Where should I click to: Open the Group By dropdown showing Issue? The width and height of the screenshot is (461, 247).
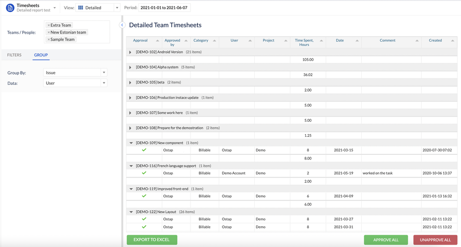click(75, 72)
